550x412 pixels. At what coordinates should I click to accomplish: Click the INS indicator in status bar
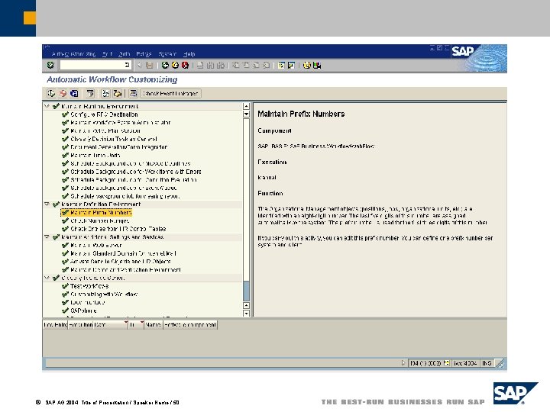click(487, 363)
